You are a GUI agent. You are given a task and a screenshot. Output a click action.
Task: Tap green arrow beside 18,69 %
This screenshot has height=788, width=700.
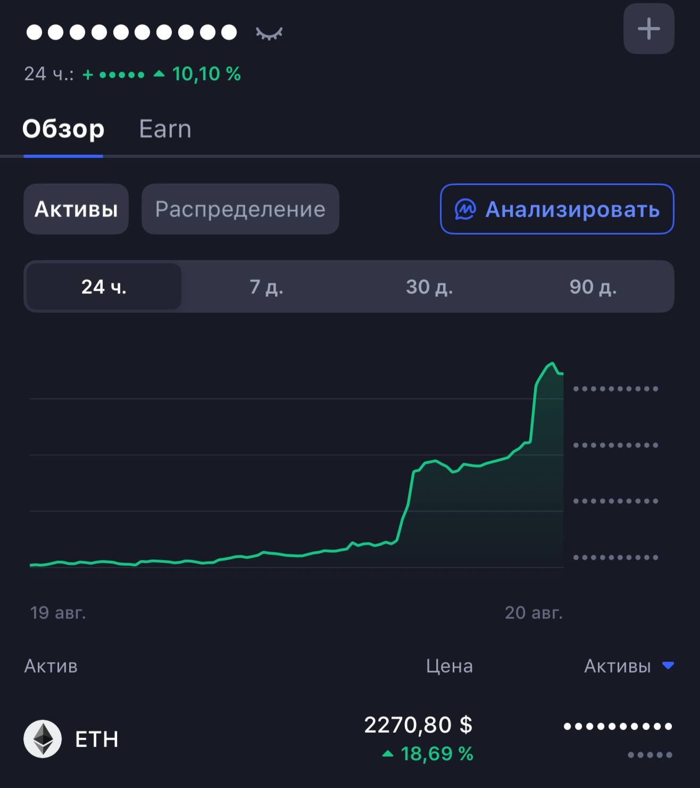tap(388, 753)
